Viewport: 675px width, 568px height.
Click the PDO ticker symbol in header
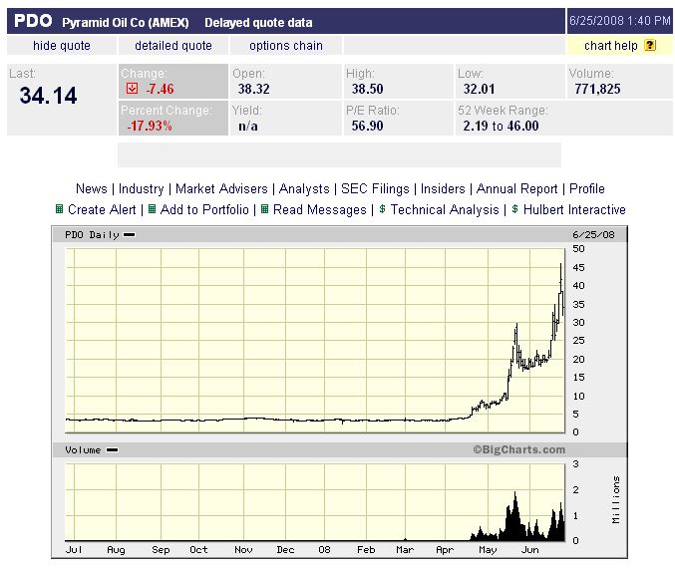coord(33,21)
